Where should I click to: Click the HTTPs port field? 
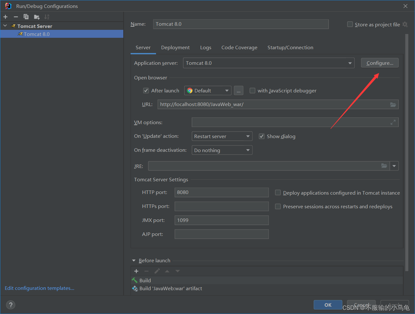coord(222,206)
